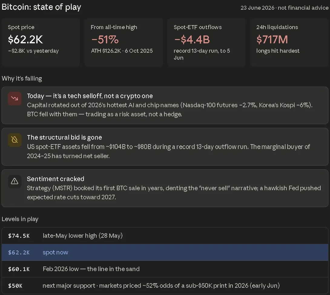Screen dimensions: 330x295
Task: Click the ATH $126.2K · 6 Oct 2025 subtext
Action: pos(122,51)
